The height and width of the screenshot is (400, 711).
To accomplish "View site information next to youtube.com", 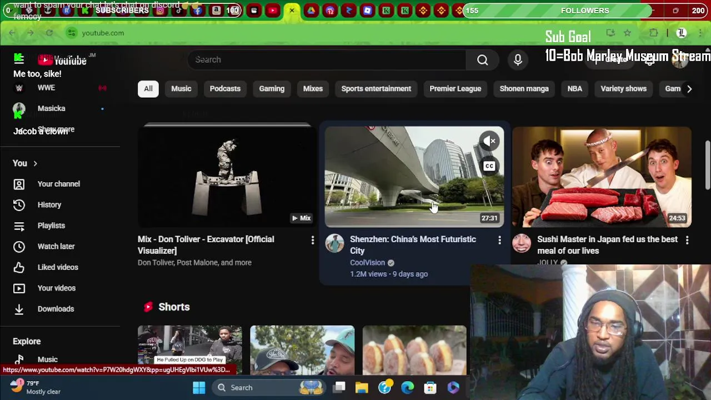I will coord(72,33).
